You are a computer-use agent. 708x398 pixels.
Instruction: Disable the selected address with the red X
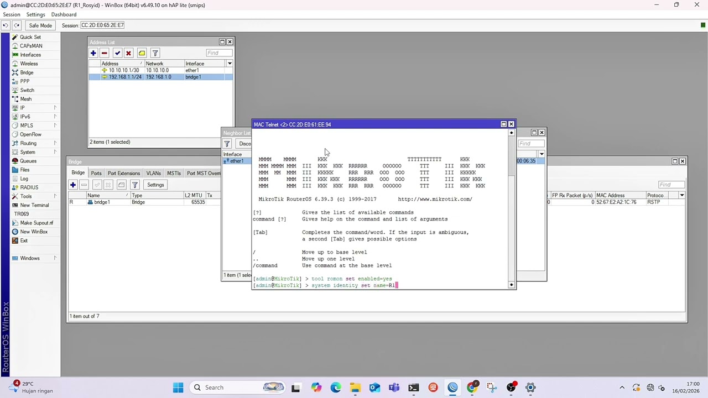click(x=128, y=53)
